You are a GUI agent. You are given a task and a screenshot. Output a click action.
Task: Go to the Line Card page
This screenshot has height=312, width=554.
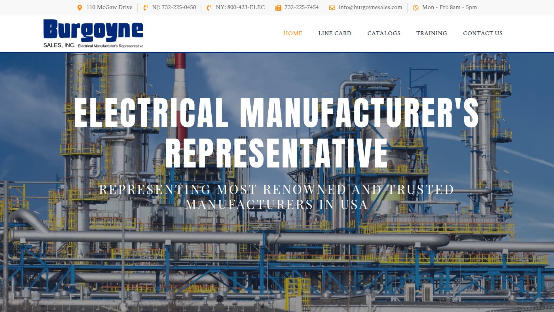click(335, 33)
